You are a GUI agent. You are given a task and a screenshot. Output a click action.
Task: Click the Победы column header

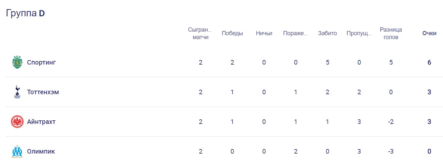pos(232,33)
